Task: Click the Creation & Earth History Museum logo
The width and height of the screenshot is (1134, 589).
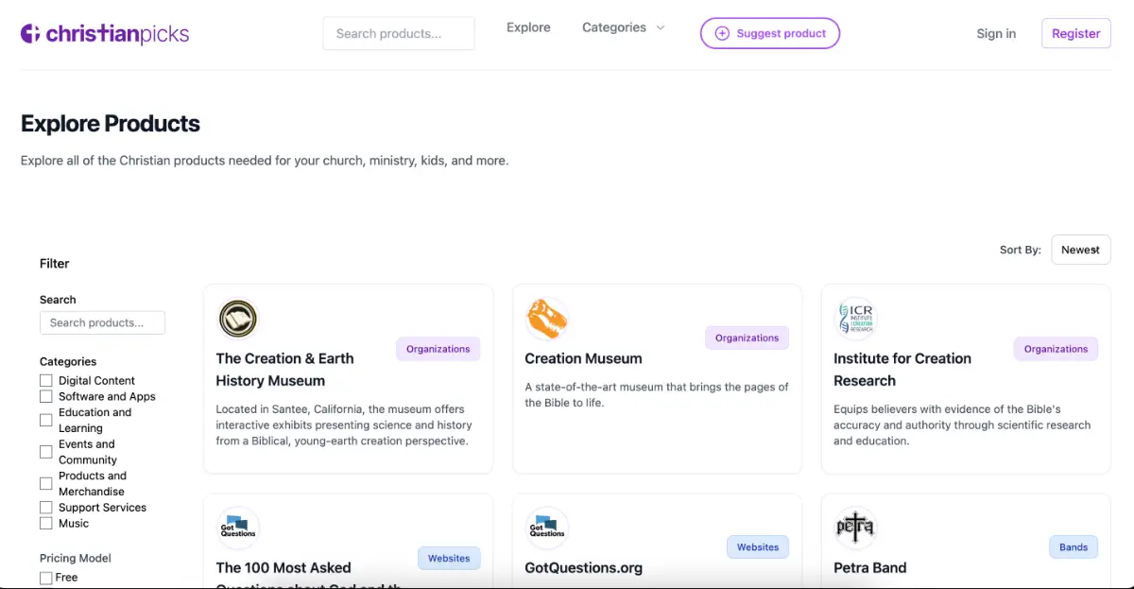Action: 237,319
